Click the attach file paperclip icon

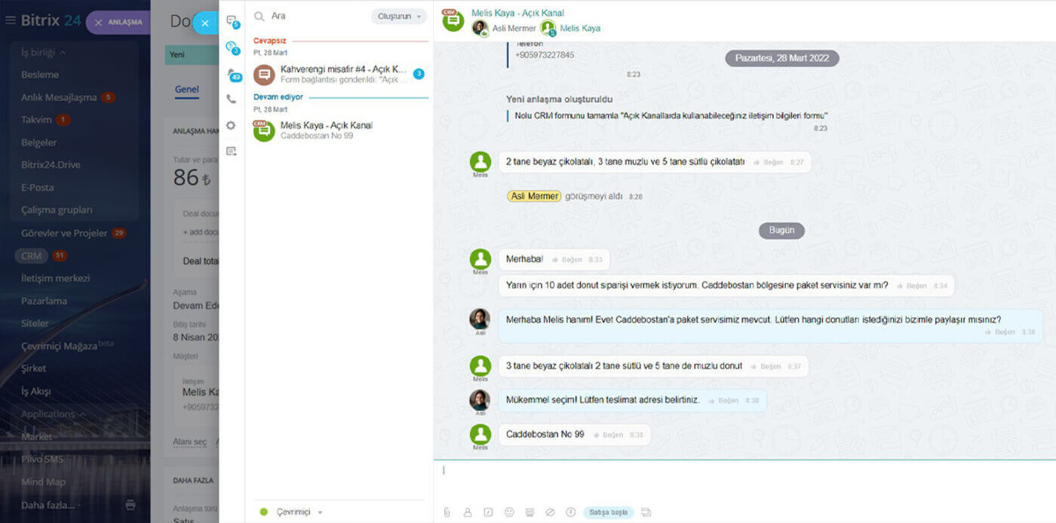(447, 512)
